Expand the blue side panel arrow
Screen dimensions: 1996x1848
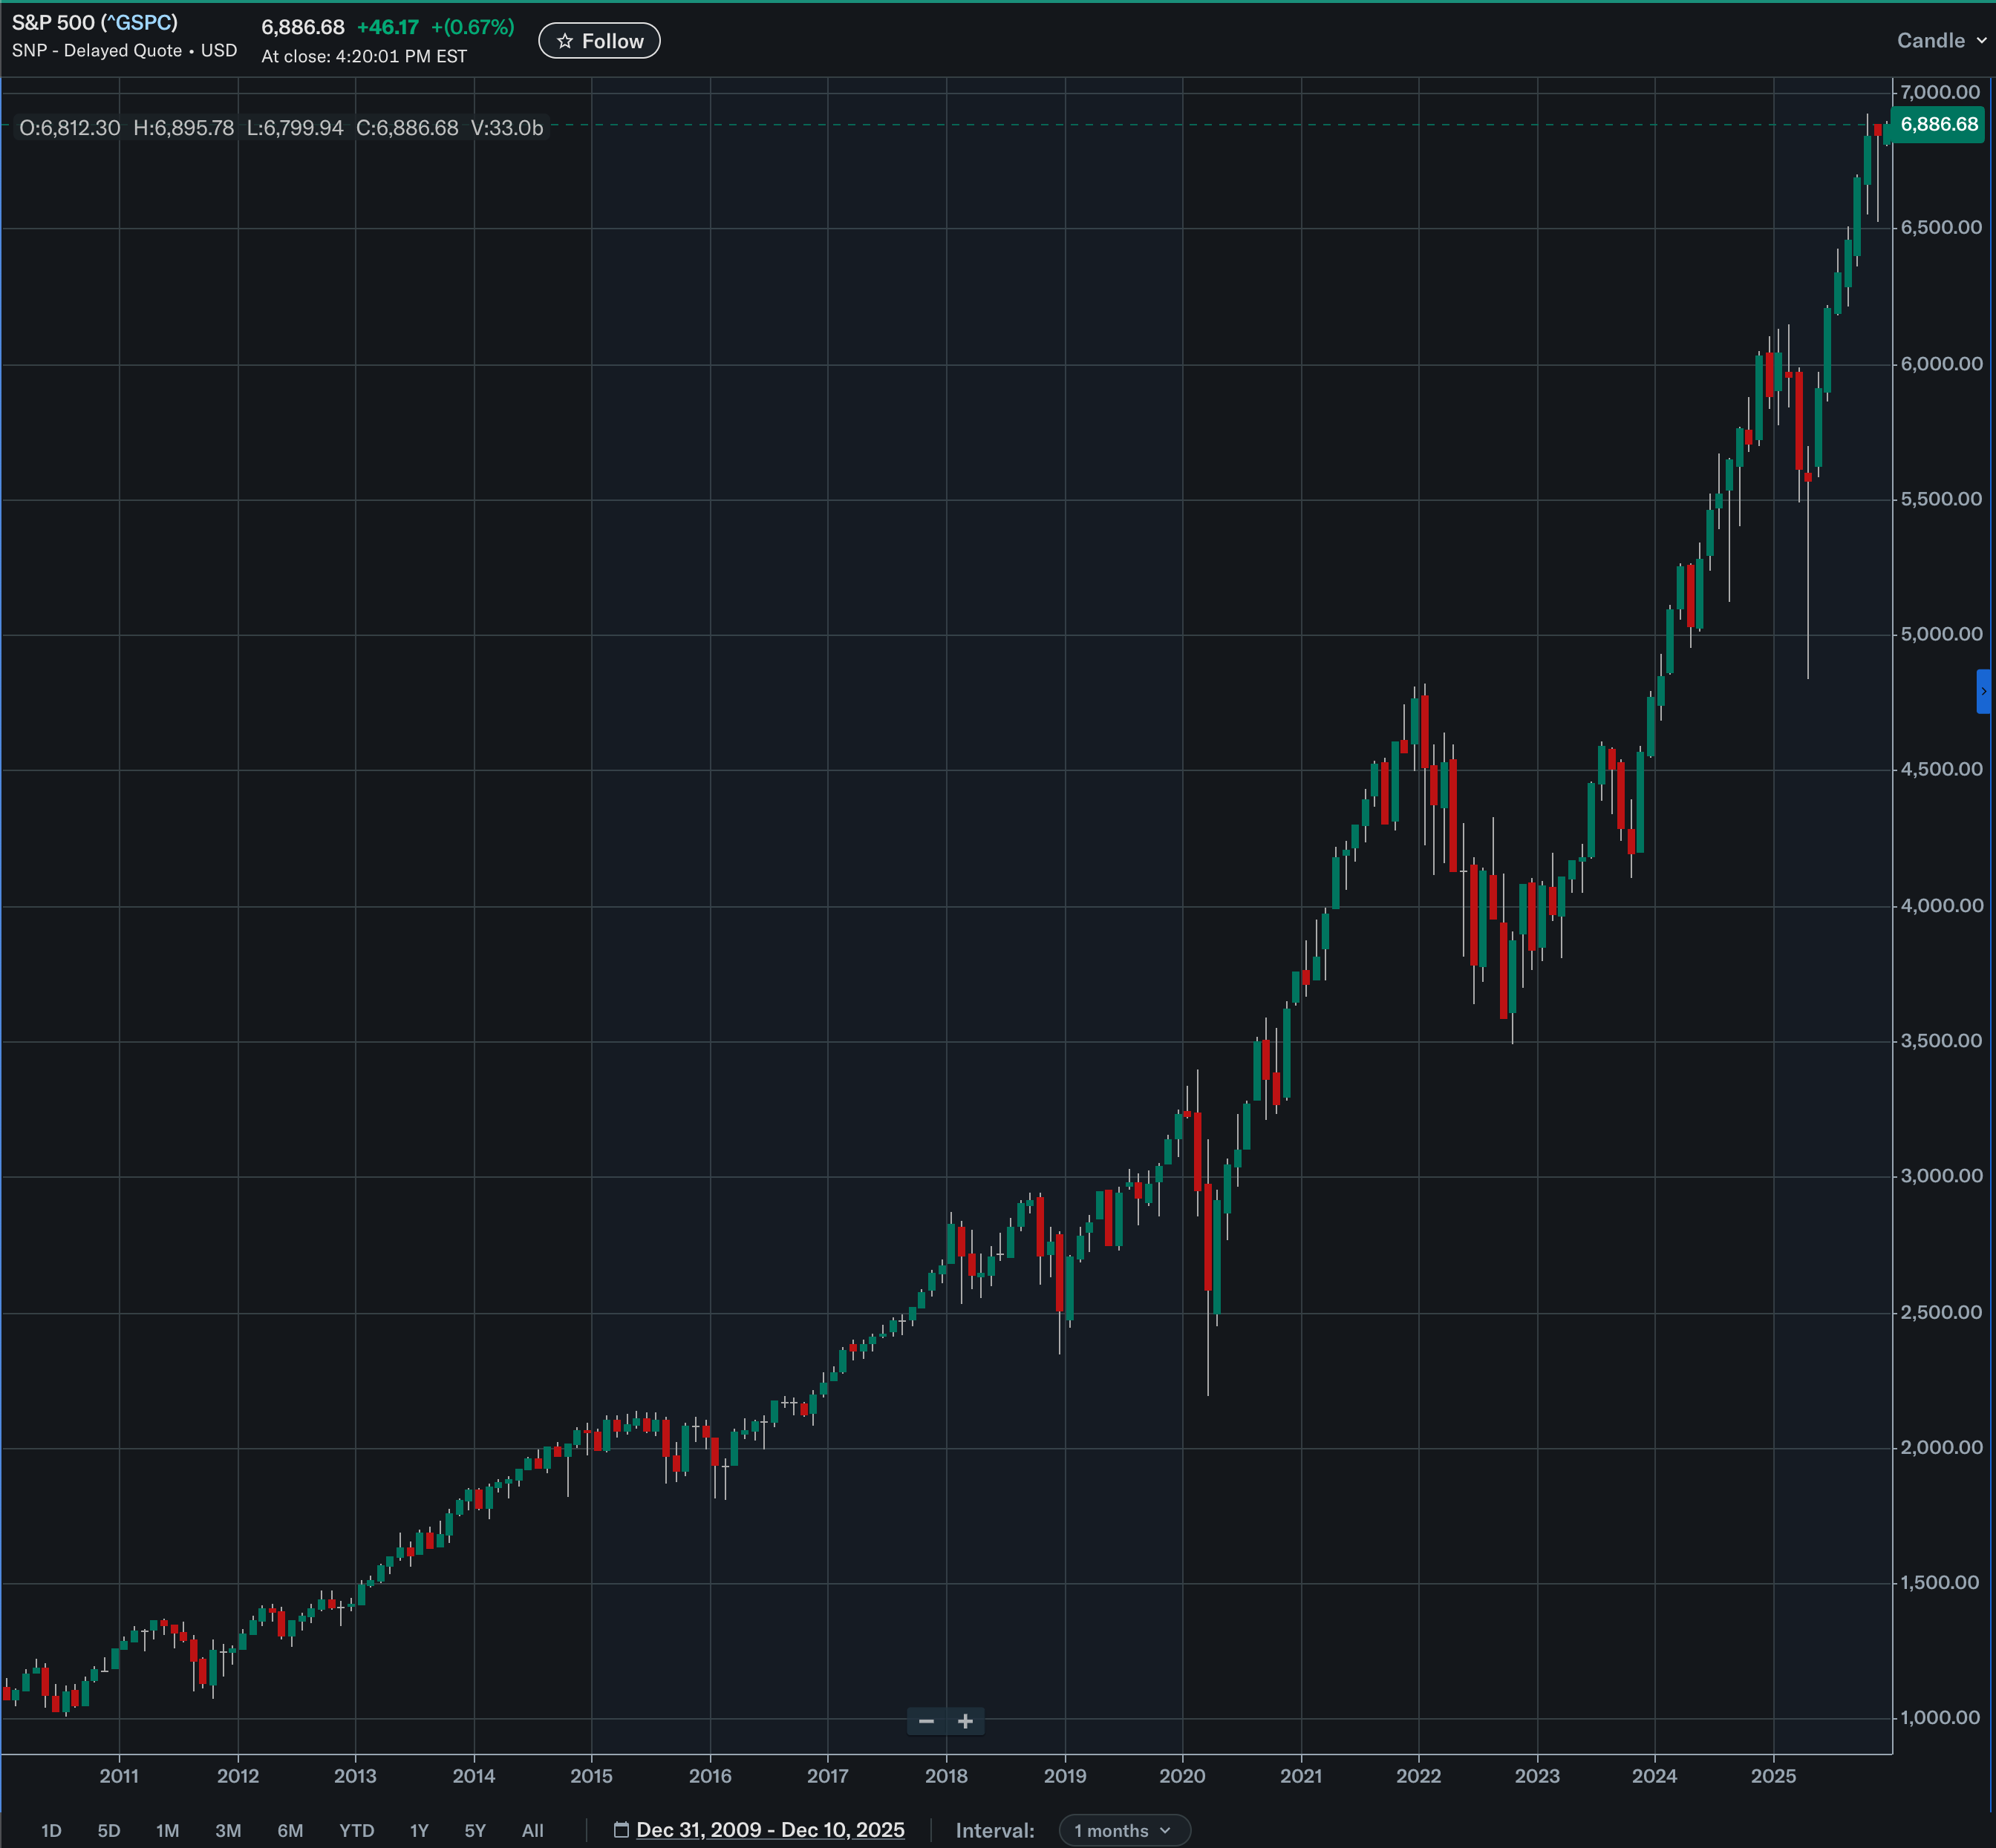click(x=1983, y=691)
